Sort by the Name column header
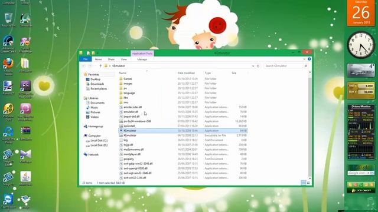Viewport: 378px width, 212px height. (x=122, y=73)
